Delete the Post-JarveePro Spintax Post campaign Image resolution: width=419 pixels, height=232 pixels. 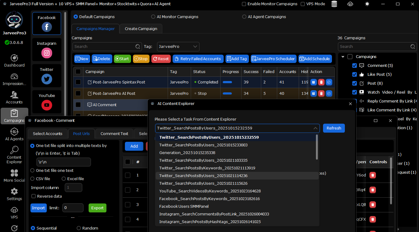click(321, 82)
